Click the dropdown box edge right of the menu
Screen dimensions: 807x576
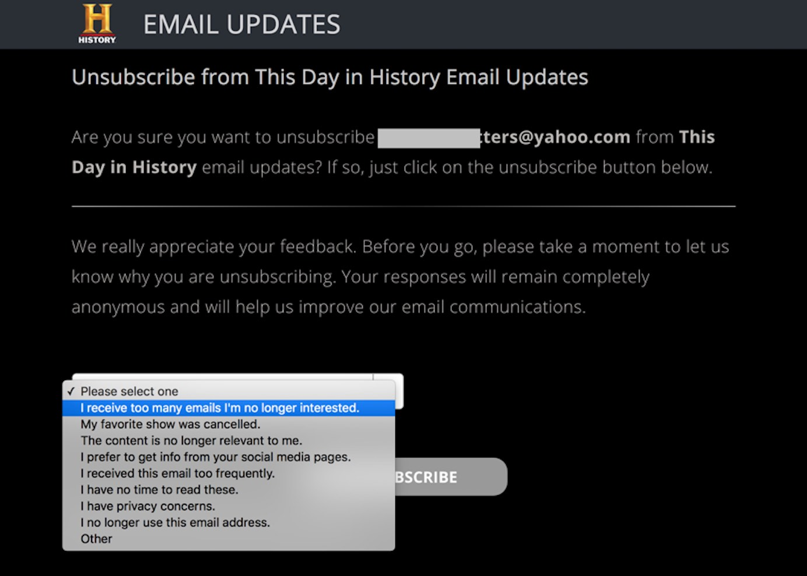coord(398,390)
